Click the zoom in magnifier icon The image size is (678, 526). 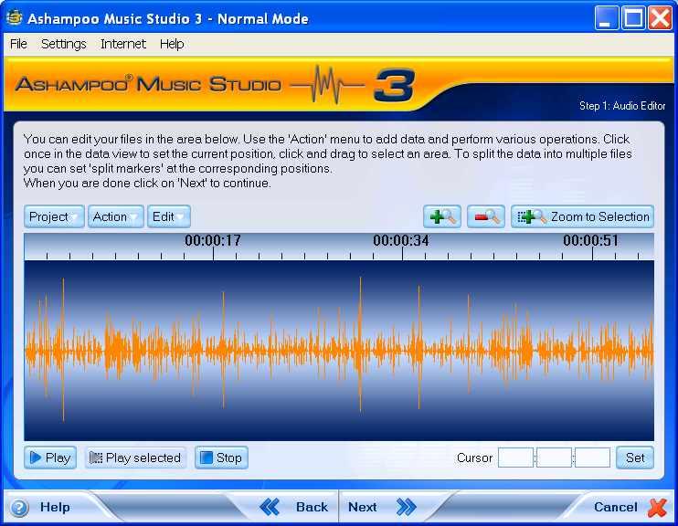click(442, 216)
